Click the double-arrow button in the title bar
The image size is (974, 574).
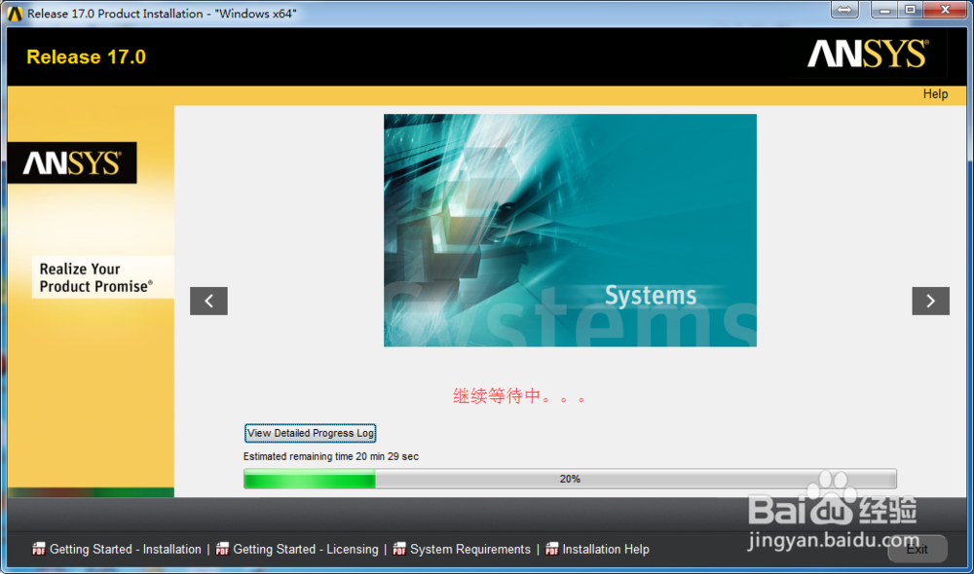844,10
